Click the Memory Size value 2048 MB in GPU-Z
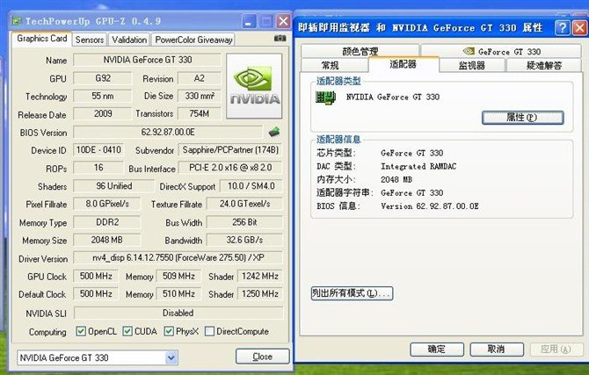 (x=107, y=240)
